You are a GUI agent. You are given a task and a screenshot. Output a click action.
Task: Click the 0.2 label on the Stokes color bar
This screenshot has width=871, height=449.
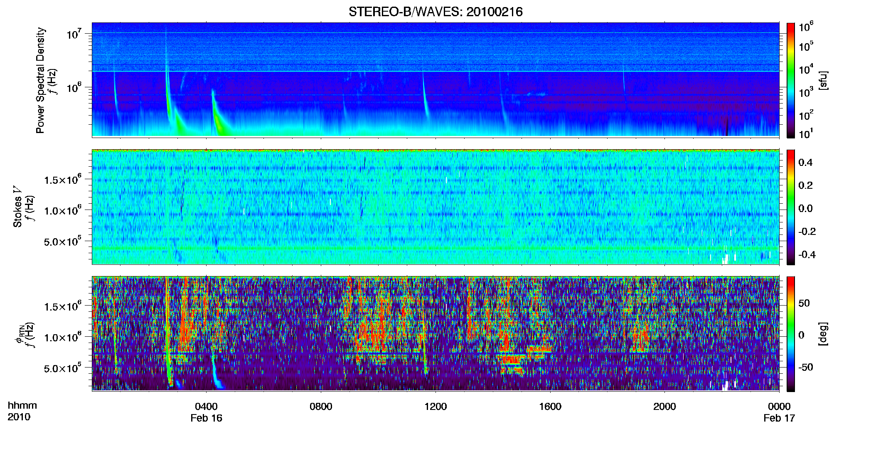(x=805, y=185)
